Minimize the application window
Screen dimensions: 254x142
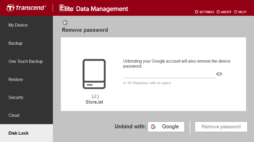(241, 3)
